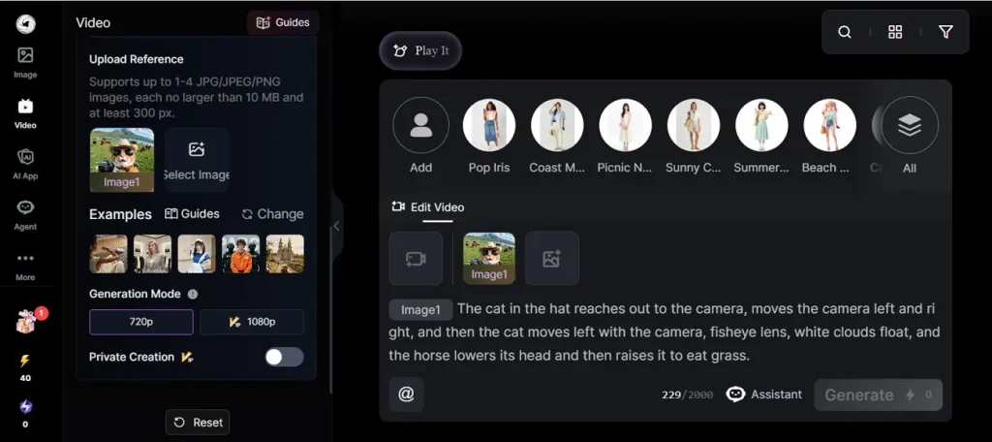Collapse the left settings panel arrow

click(x=336, y=226)
